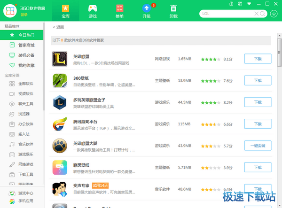The width and height of the screenshot is (282, 208).
Task: Open the 宝库 tab
Action: tap(66, 11)
